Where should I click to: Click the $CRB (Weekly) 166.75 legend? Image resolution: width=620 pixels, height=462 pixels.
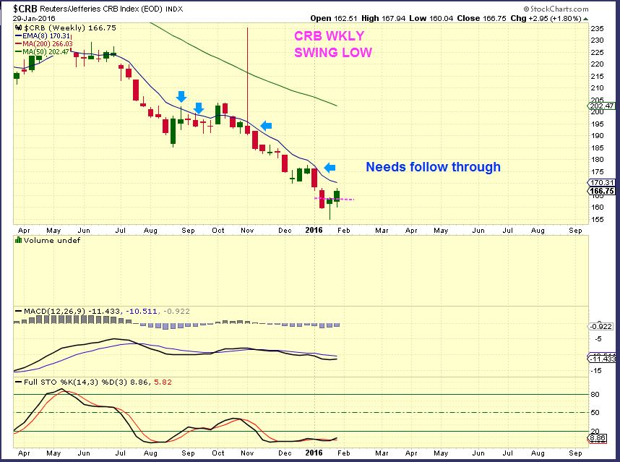(x=70, y=27)
